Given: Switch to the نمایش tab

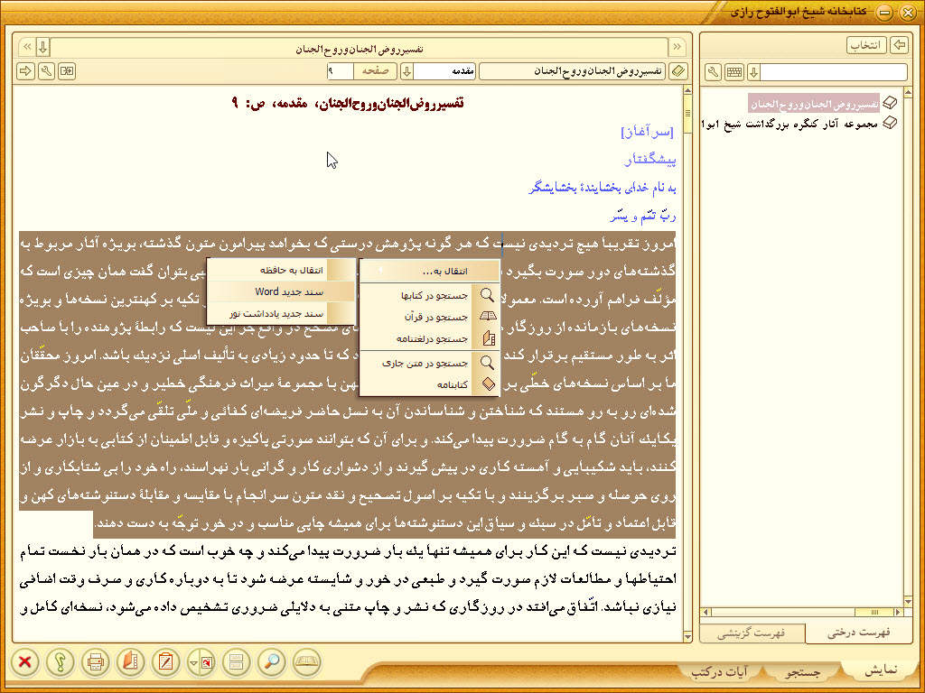Looking at the screenshot, I should [x=880, y=670].
